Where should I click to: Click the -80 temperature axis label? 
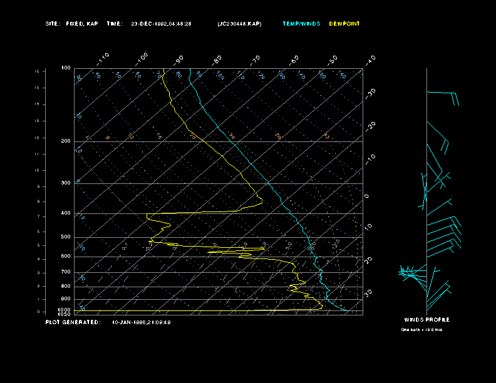pos(217,61)
